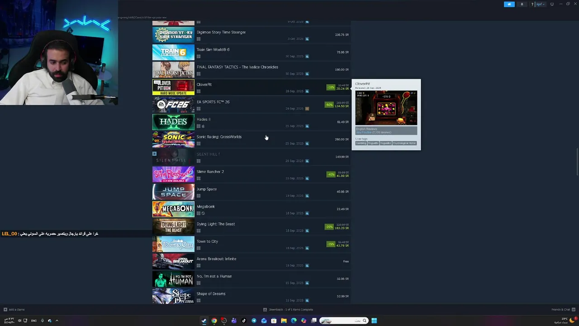
Task: Click Train Sim World 6 review icon
Action: tap(307, 57)
